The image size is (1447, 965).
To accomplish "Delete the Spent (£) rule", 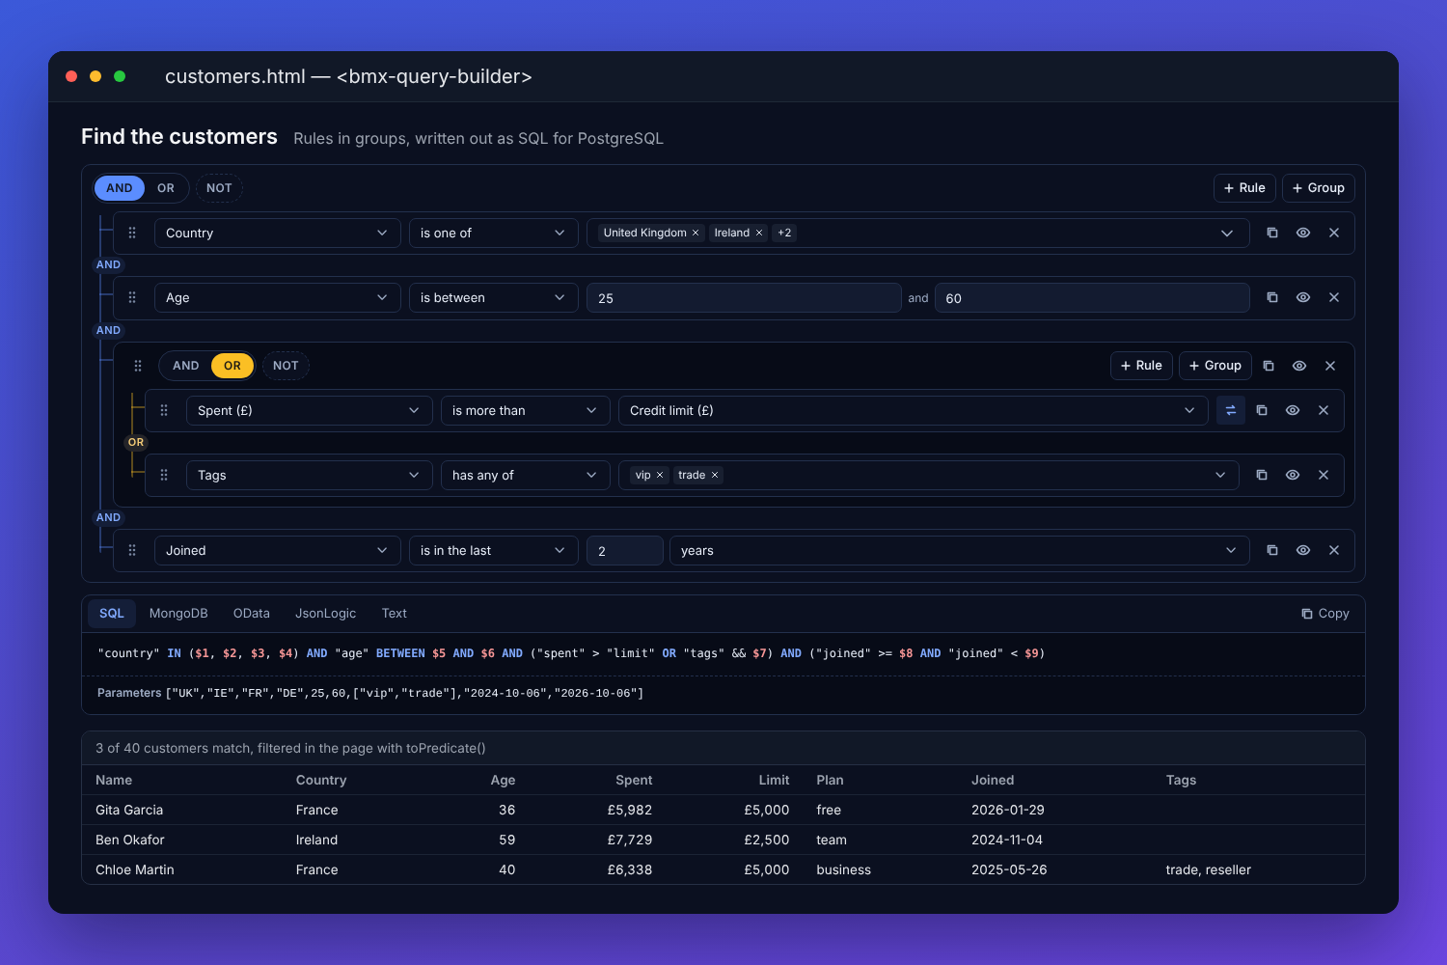I will click(x=1324, y=410).
